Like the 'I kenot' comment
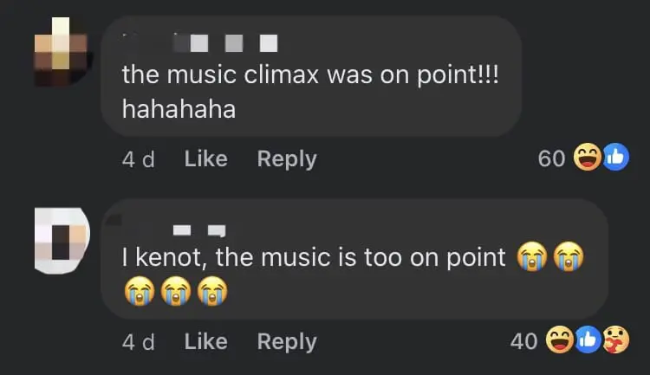650x375 pixels. tap(205, 341)
